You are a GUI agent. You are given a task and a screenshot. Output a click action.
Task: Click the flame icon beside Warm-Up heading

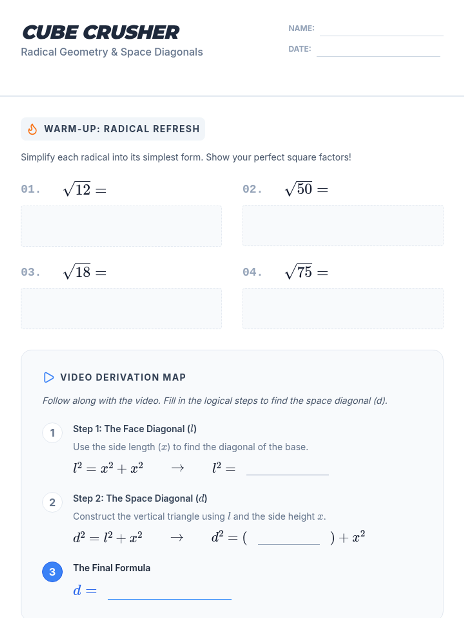[32, 129]
